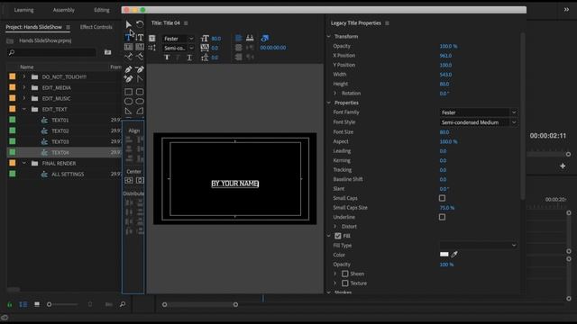
Task: Switch to the Editing workspace
Action: (102, 10)
